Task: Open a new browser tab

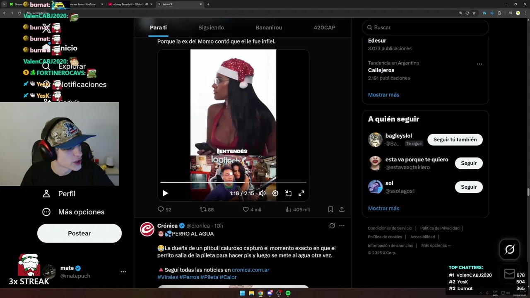Action: [208, 4]
